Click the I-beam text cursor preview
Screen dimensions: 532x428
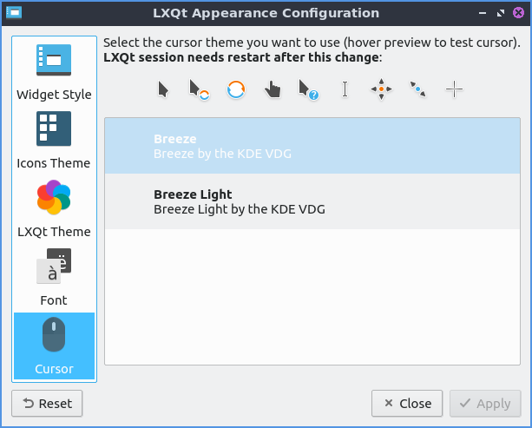click(345, 89)
